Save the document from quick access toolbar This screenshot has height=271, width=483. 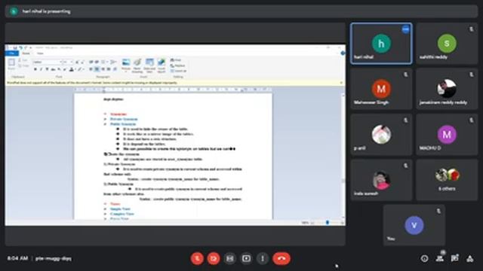pos(15,47)
